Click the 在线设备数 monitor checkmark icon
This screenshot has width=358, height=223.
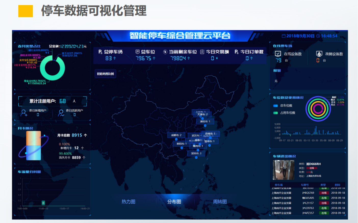tap(278, 54)
